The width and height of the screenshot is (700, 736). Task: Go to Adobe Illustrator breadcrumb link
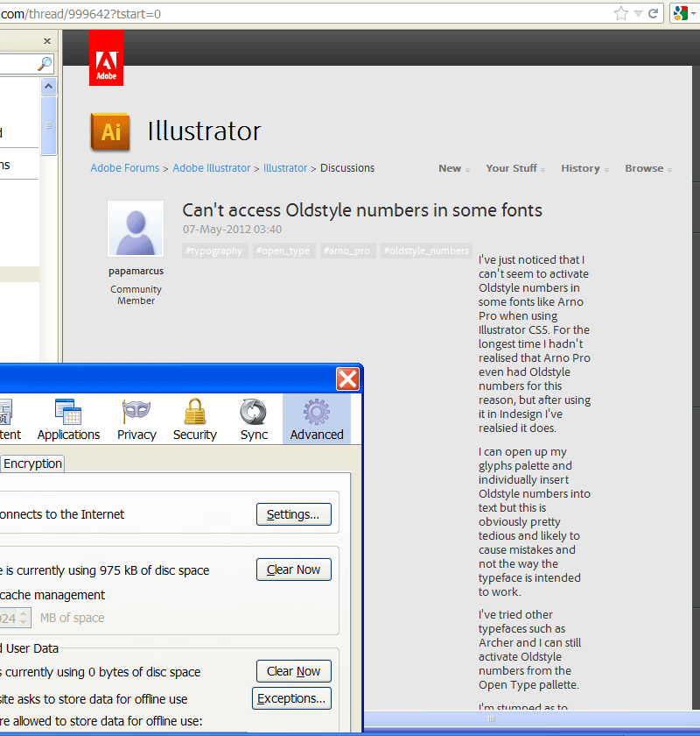click(x=212, y=168)
